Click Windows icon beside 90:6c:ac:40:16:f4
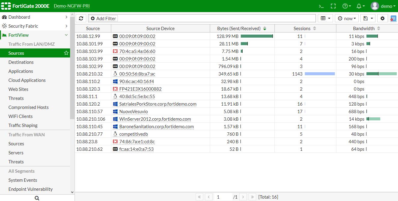Viewport: 398px width, 201px height. tap(115, 81)
